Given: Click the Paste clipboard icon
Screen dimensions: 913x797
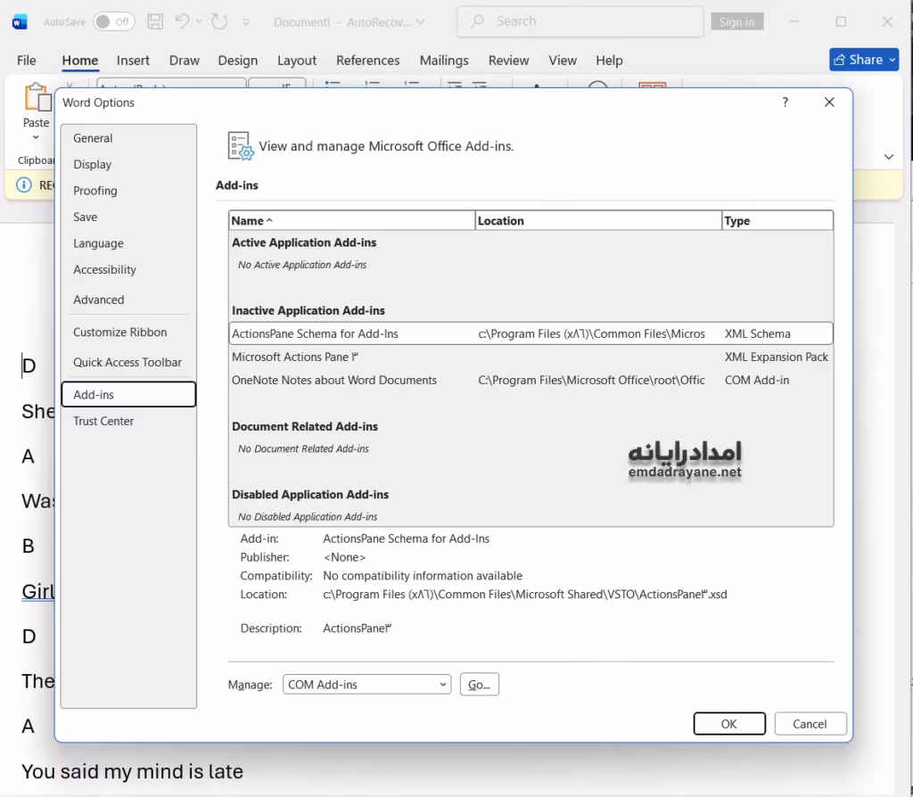Looking at the screenshot, I should pyautogui.click(x=37, y=99).
